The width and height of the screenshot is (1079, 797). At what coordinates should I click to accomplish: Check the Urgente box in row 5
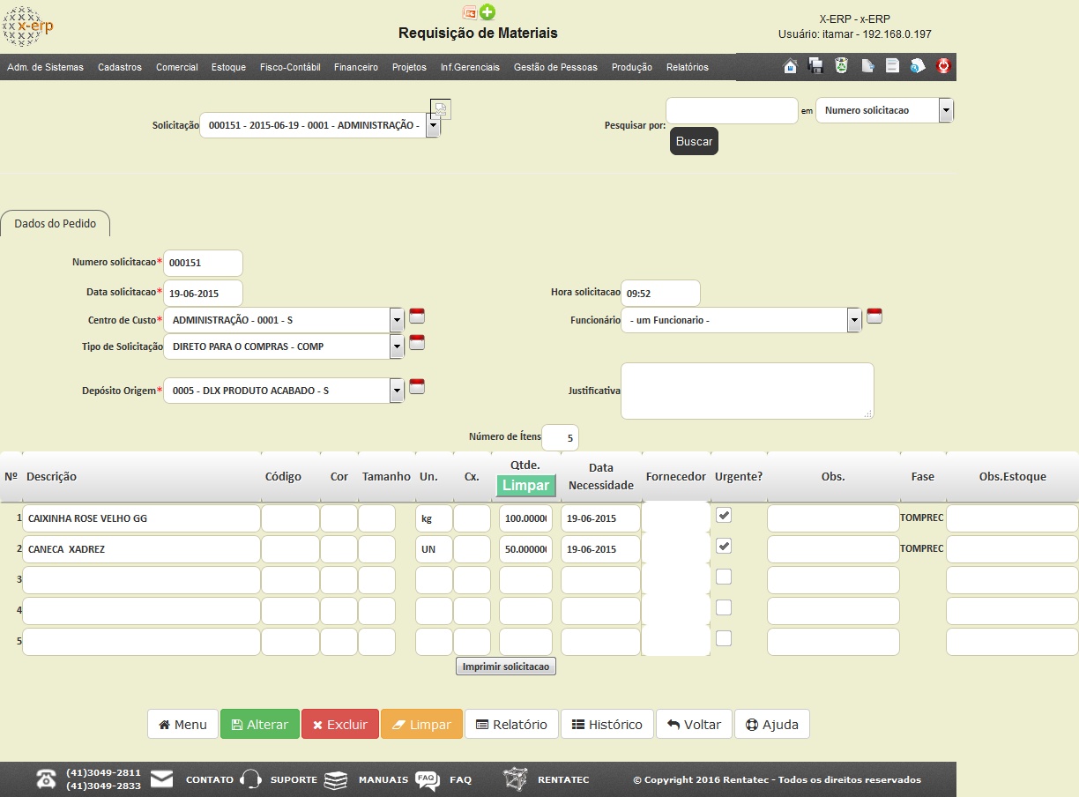click(x=724, y=638)
